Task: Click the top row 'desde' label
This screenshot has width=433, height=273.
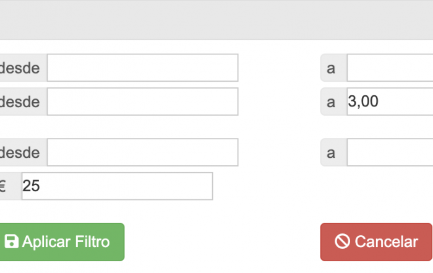Action: [x=20, y=67]
